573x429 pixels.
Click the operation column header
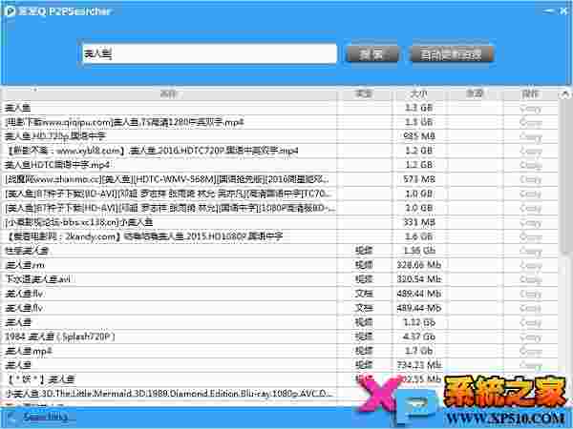530,94
